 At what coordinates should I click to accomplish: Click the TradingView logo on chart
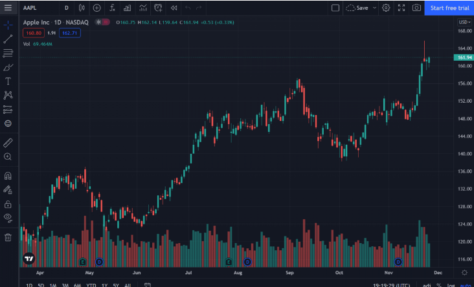[x=29, y=259]
